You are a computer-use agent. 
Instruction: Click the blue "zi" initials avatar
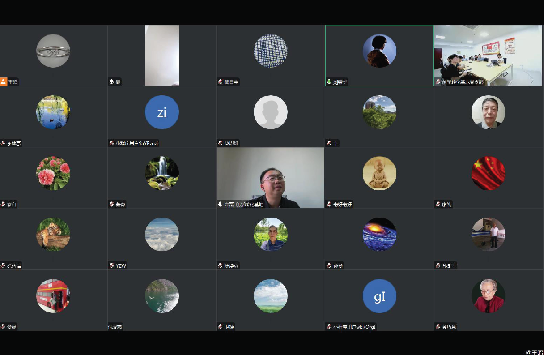tap(162, 112)
